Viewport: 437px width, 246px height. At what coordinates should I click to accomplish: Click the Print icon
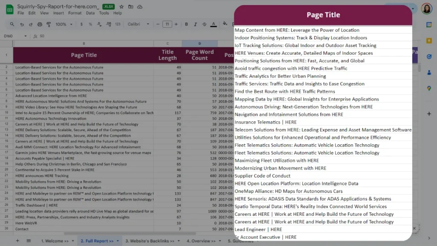(40, 24)
